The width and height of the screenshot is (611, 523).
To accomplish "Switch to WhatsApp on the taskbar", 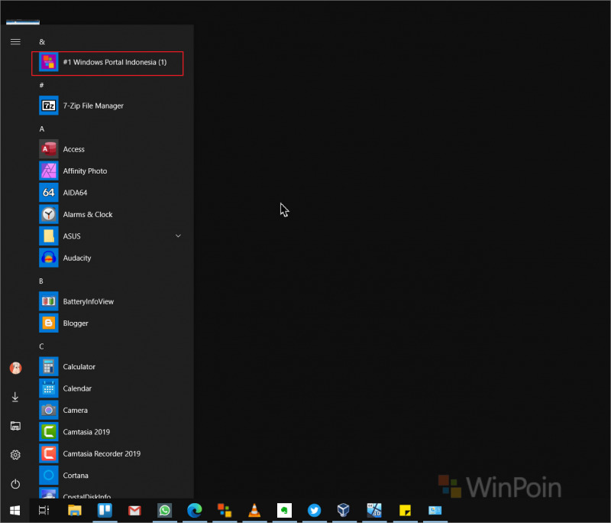I will coord(164,510).
